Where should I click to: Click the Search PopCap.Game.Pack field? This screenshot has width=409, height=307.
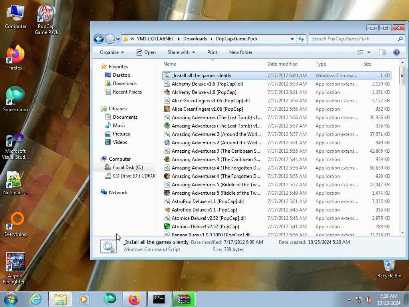pos(357,39)
